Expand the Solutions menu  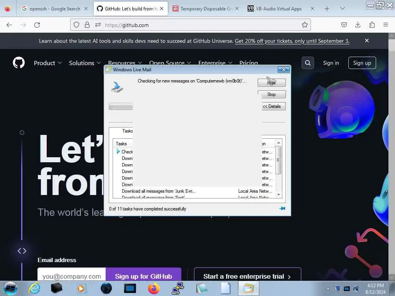tap(85, 63)
